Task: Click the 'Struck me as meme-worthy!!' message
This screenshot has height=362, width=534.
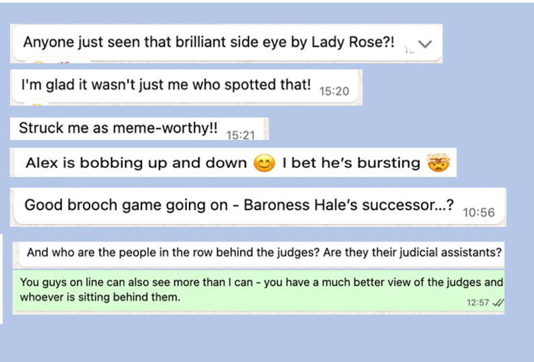Action: coord(118,128)
